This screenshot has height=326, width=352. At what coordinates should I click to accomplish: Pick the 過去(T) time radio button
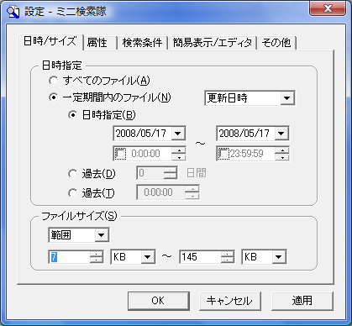pyautogui.click(x=73, y=192)
